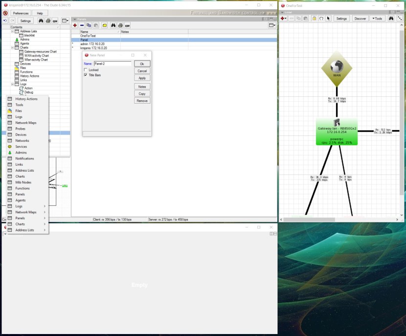Open the Tools dropdown in the map toolbar
Image resolution: width=406 pixels, height=336 pixels.
377,18
